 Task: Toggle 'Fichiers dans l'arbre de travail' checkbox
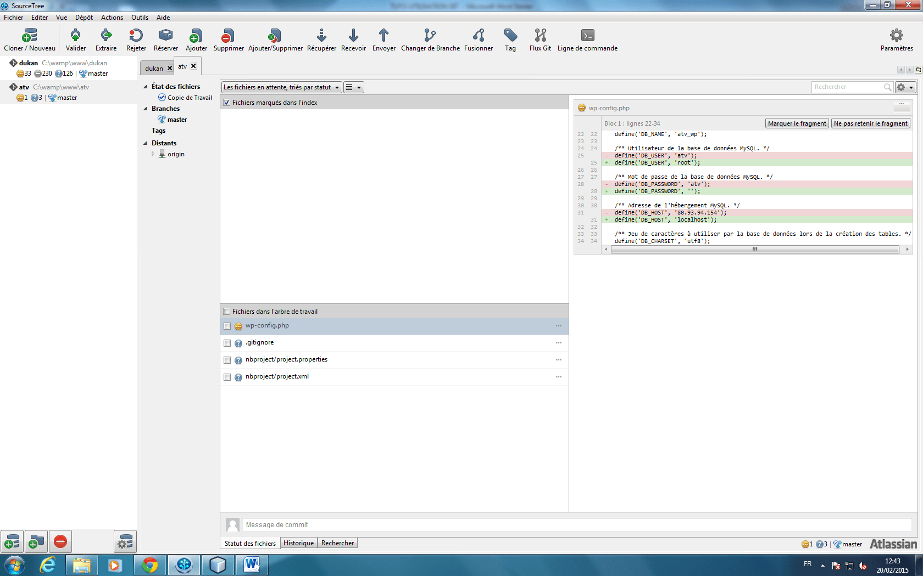click(x=227, y=312)
